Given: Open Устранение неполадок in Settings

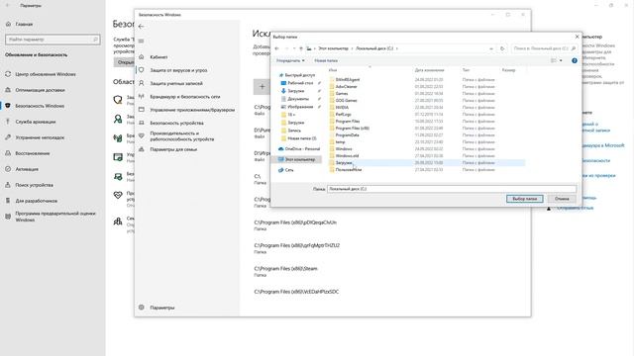Looking at the screenshot, I should point(40,137).
